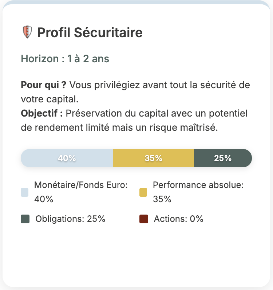Select the Performance absolue legend label
The image size is (273, 290).
point(198,192)
